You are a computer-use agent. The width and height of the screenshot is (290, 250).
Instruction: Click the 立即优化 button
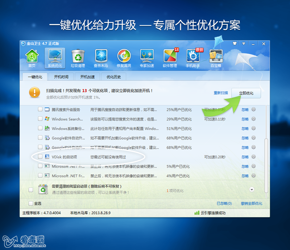coord(246,93)
